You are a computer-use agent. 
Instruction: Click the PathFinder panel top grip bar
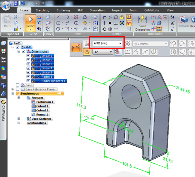(x=38, y=39)
